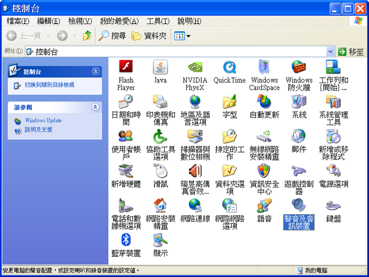The height and width of the screenshot is (277, 369).
Task: Open the 字型 fonts folder icon
Action: point(229,102)
